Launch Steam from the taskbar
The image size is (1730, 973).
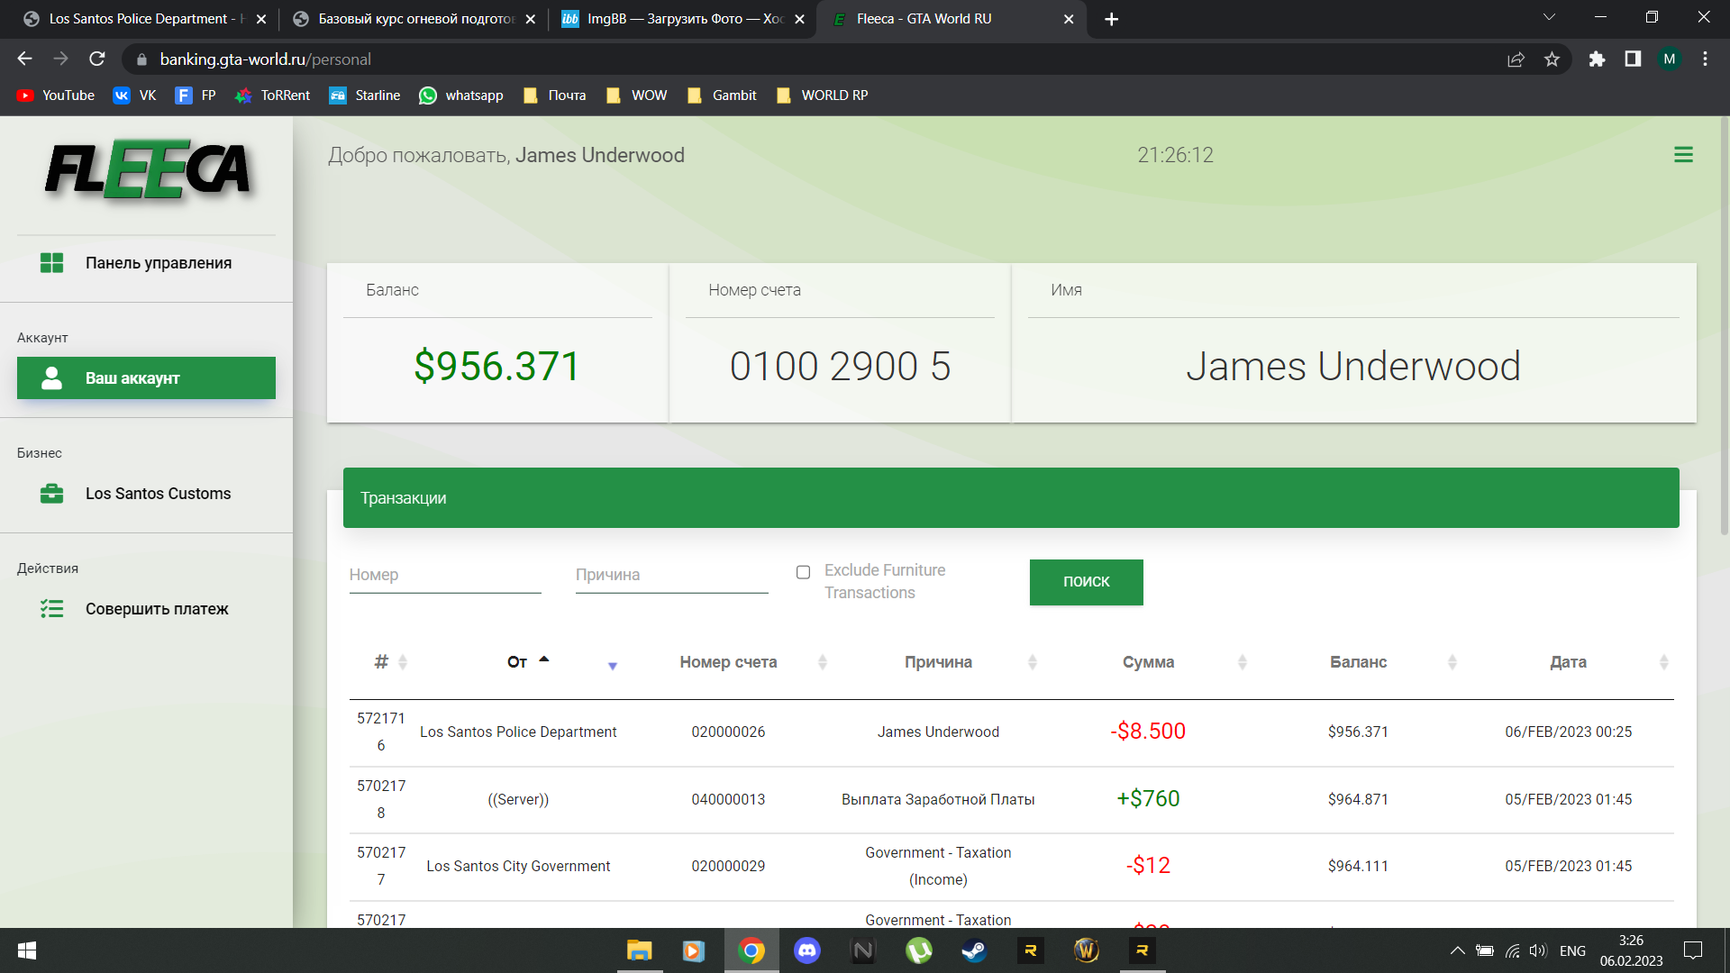click(x=974, y=950)
